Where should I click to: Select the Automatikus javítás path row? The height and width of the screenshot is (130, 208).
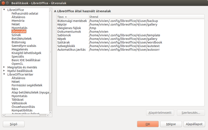[131, 49]
